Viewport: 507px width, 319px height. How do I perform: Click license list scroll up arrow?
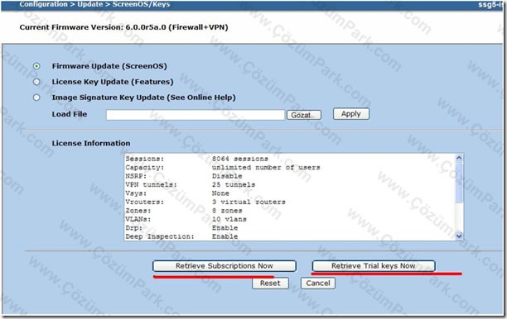coord(459,158)
